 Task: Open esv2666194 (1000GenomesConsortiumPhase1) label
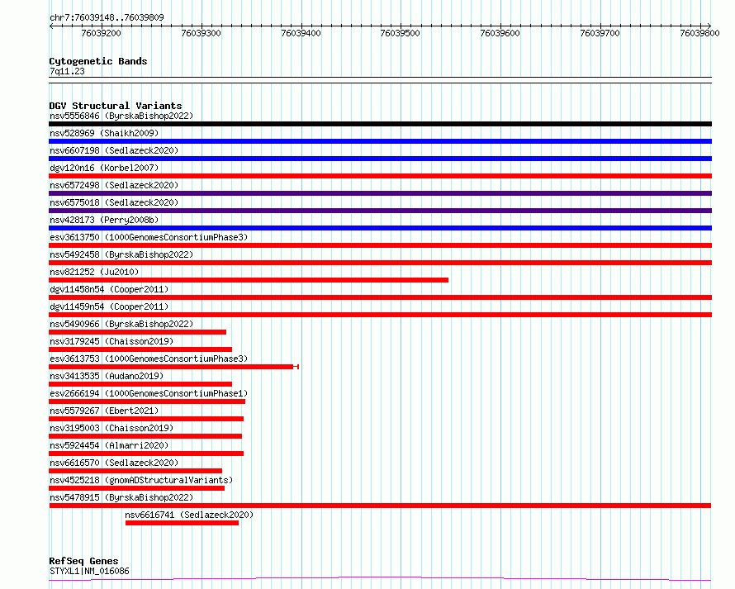(x=149, y=393)
